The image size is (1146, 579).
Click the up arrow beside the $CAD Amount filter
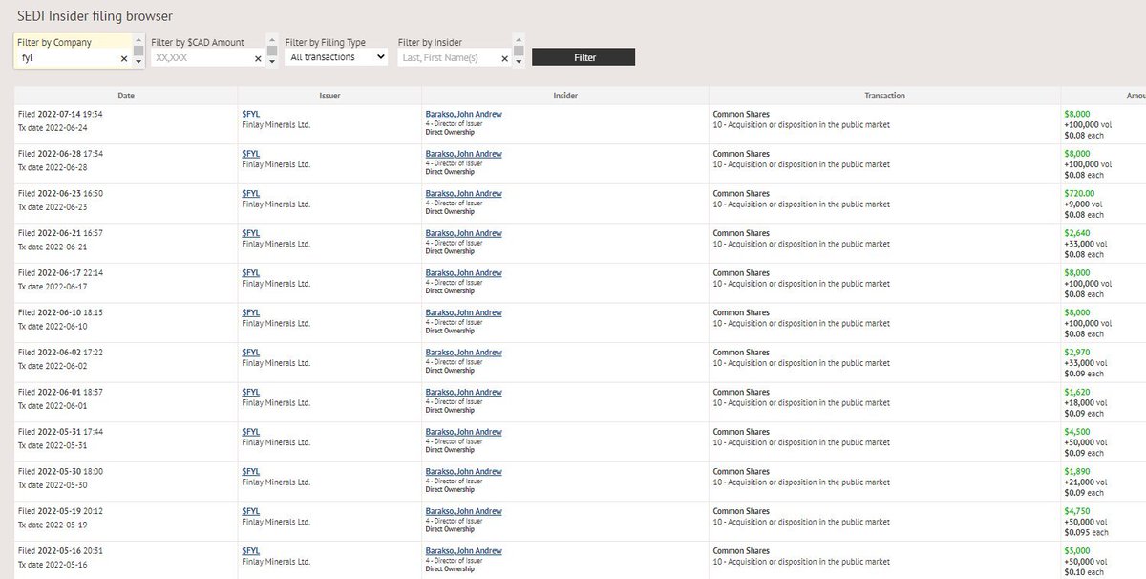click(x=271, y=40)
